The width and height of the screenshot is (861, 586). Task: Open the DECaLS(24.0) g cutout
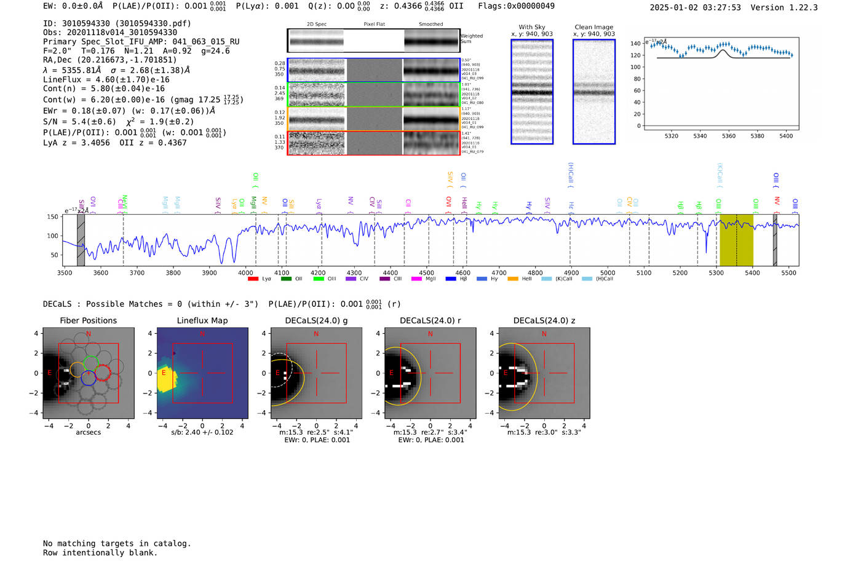[316, 373]
